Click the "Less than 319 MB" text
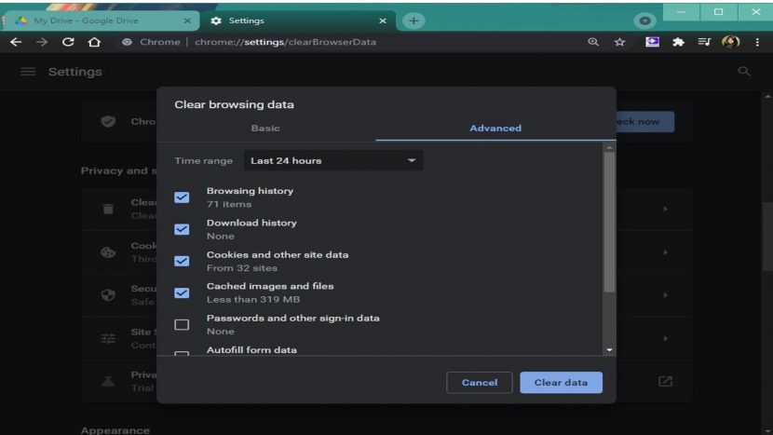This screenshot has height=435, width=773. click(253, 299)
